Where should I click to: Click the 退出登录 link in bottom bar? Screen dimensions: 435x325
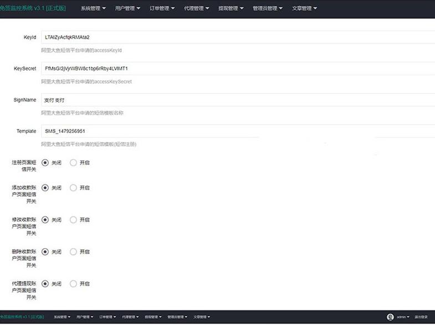pos(421,317)
